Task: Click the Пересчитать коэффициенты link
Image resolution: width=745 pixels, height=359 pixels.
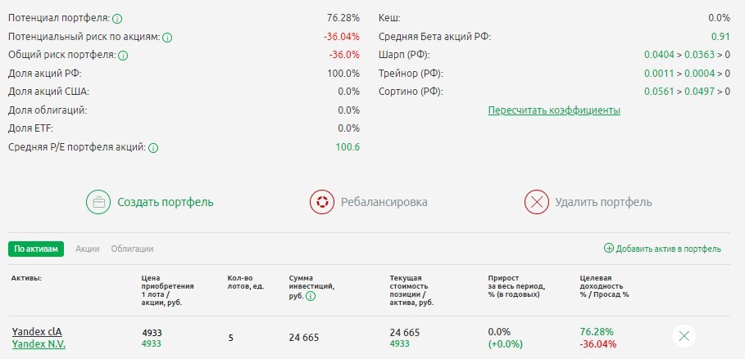Action: click(554, 110)
